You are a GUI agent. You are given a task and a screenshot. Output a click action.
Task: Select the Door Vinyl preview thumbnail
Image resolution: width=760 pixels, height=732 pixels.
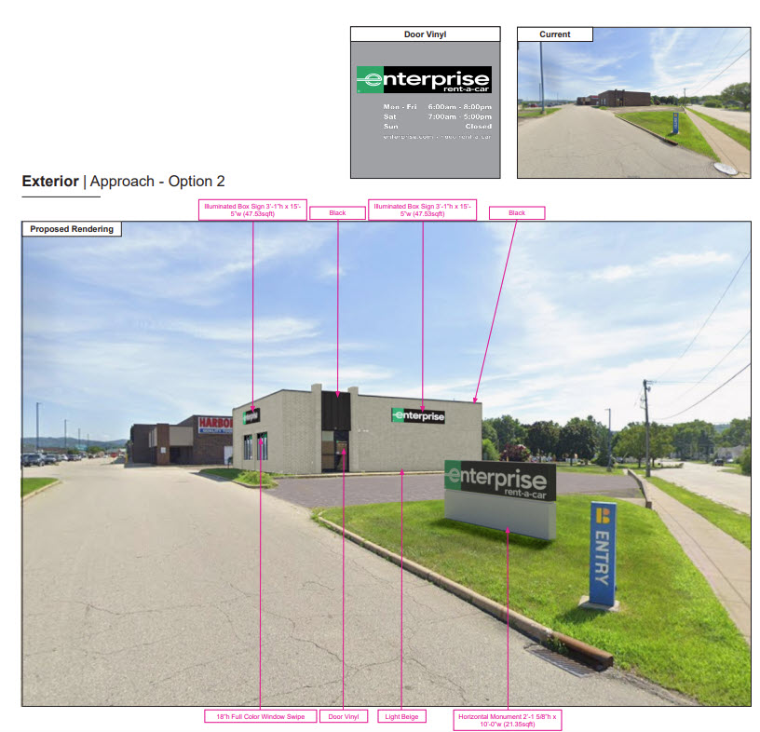pos(424,109)
